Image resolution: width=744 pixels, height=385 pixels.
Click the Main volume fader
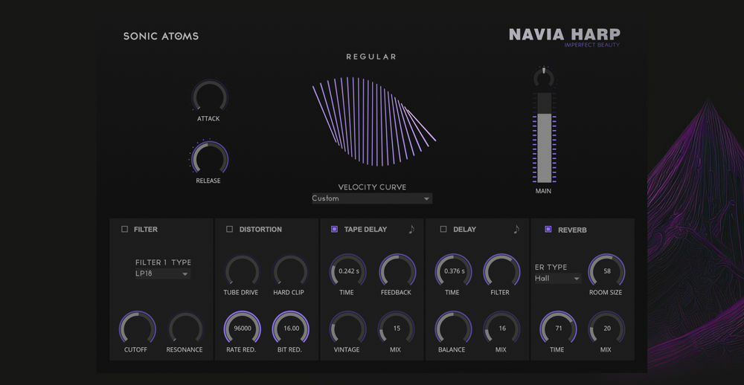tap(545, 137)
